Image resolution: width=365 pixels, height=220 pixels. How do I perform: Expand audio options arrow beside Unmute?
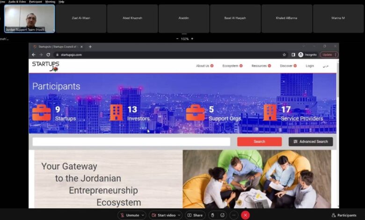[142, 215]
